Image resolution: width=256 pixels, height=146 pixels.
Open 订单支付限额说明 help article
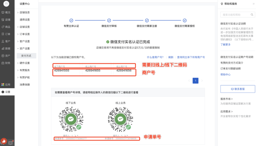click(x=230, y=68)
